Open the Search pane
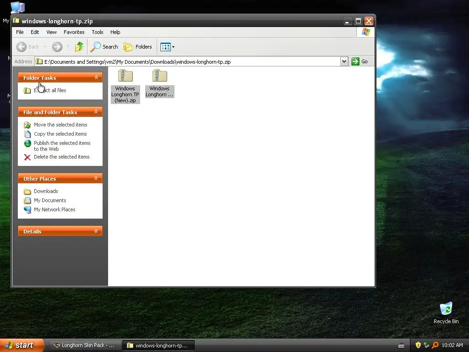Screen dimensions: 469x352 104,47
